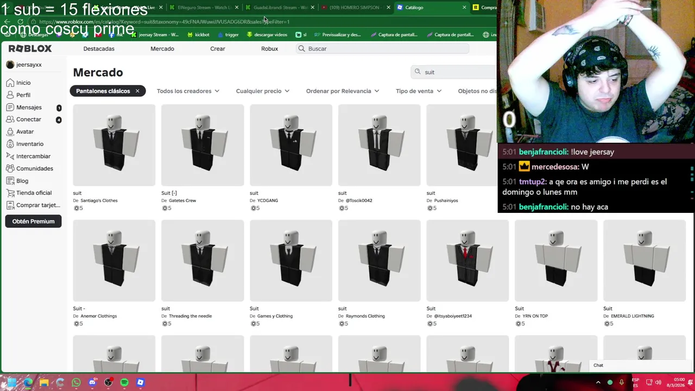Open Discord from the taskbar

pyautogui.click(x=92, y=382)
